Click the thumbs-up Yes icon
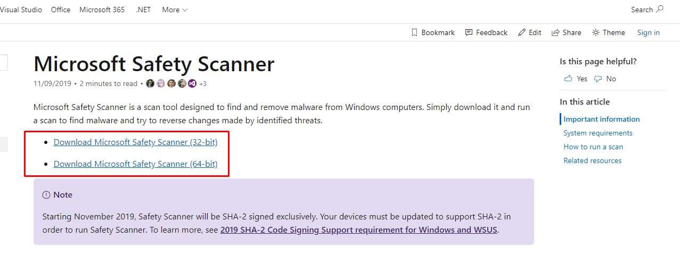Image resolution: width=680 pixels, height=255 pixels. [x=568, y=79]
